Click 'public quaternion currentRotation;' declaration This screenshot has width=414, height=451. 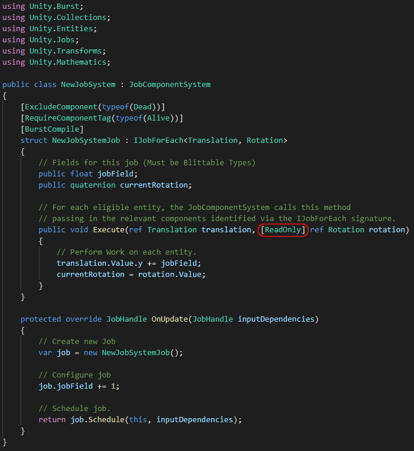pyautogui.click(x=115, y=185)
